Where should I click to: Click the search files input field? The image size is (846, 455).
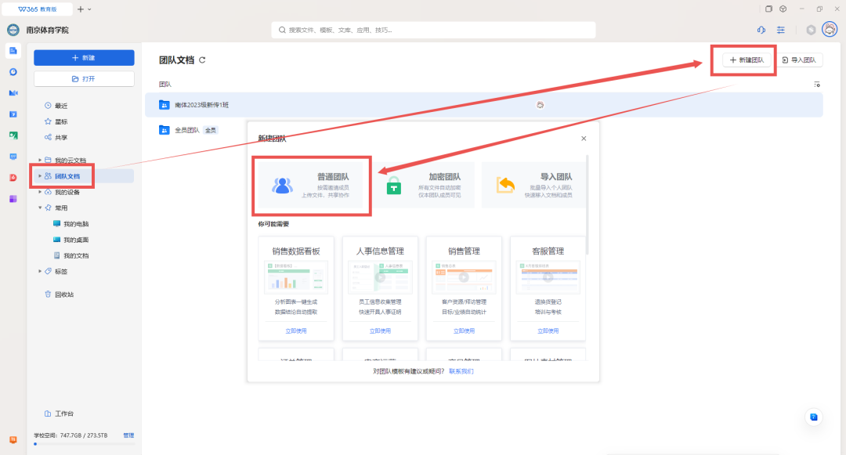[x=433, y=31]
